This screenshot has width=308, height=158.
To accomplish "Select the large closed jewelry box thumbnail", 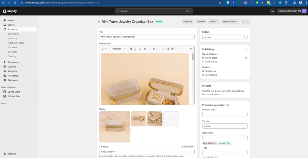I will (115, 127).
